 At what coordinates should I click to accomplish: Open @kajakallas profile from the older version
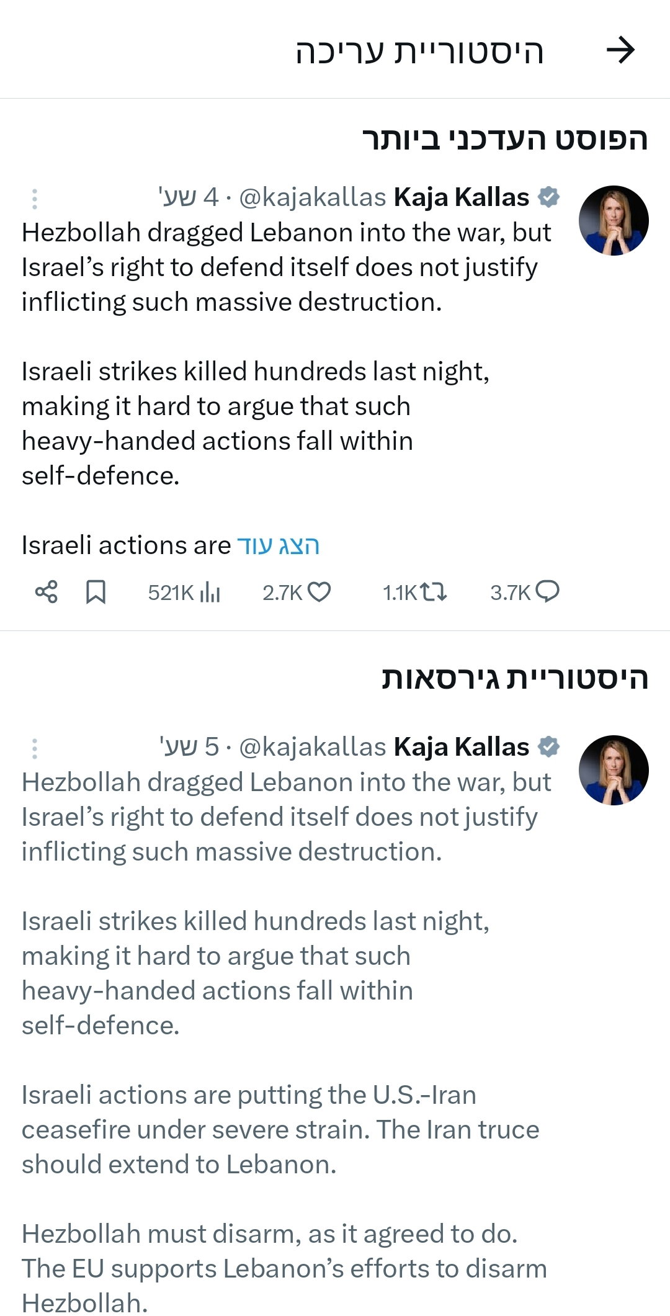(312, 748)
